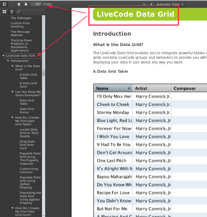Open 'Populating the Data Grid Using dgData Property' entry

click(30, 198)
